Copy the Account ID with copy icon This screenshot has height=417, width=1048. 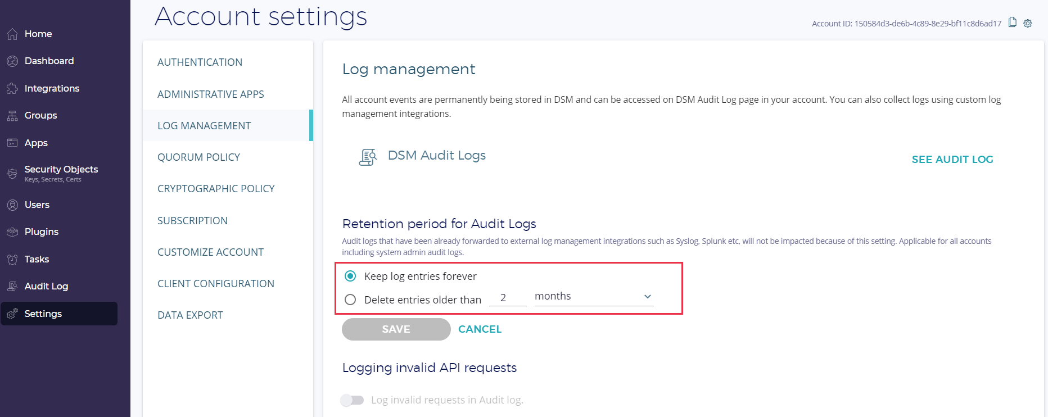[1012, 22]
